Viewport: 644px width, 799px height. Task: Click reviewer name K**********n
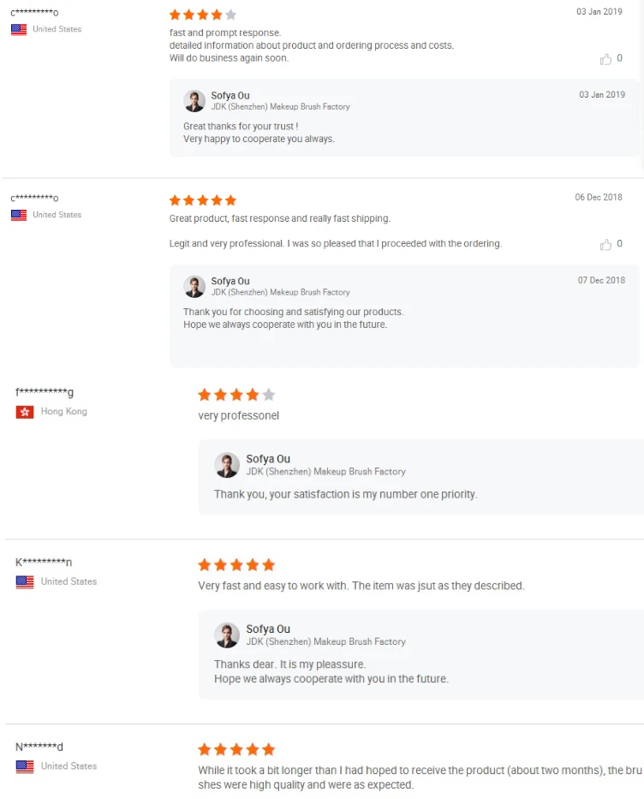[44, 563]
